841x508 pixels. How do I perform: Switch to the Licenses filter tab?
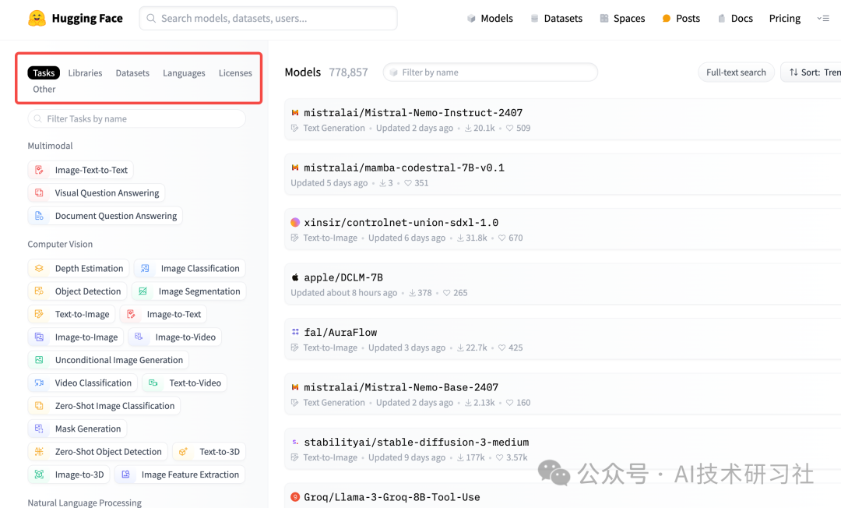(x=235, y=73)
